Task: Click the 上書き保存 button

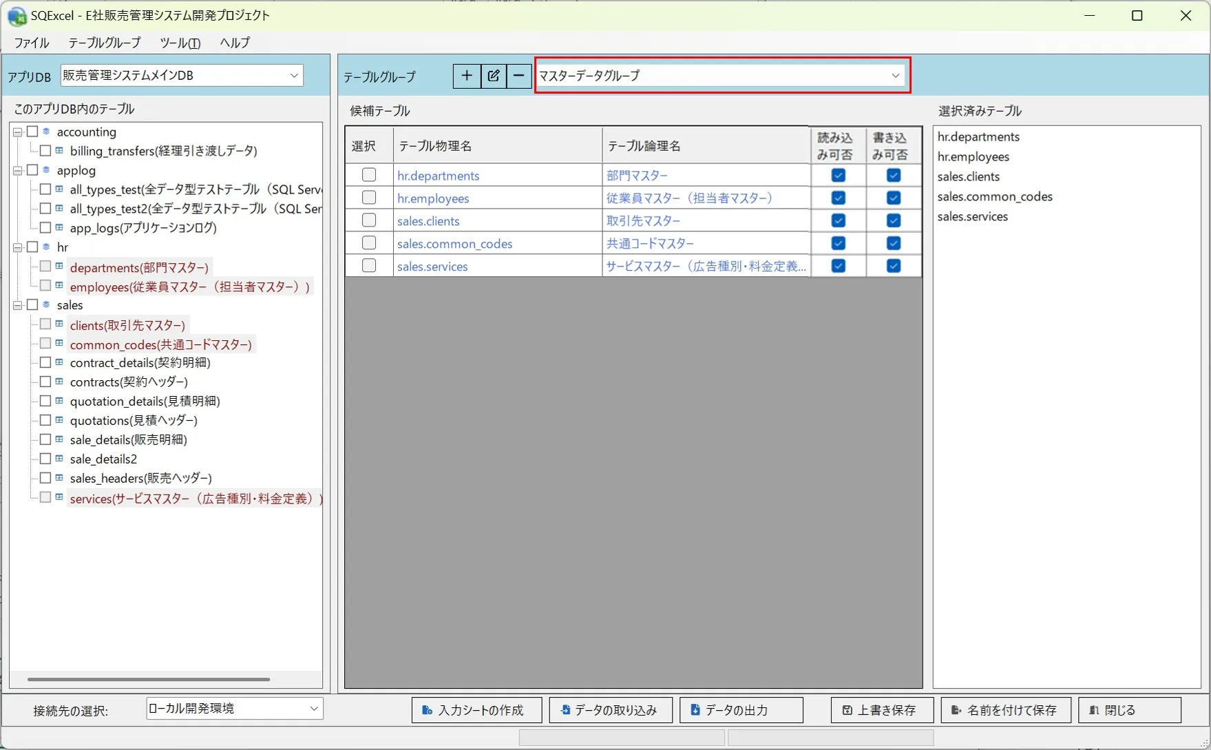Action: click(x=882, y=710)
